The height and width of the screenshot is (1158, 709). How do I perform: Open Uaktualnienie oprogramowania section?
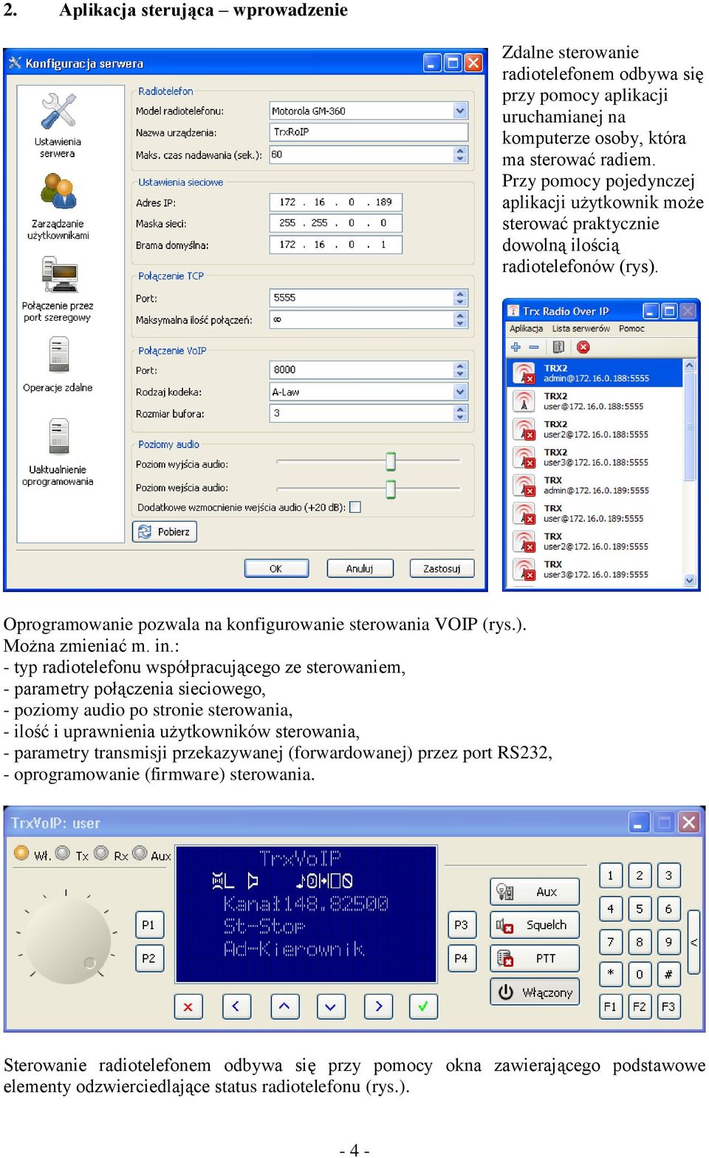pos(58,452)
